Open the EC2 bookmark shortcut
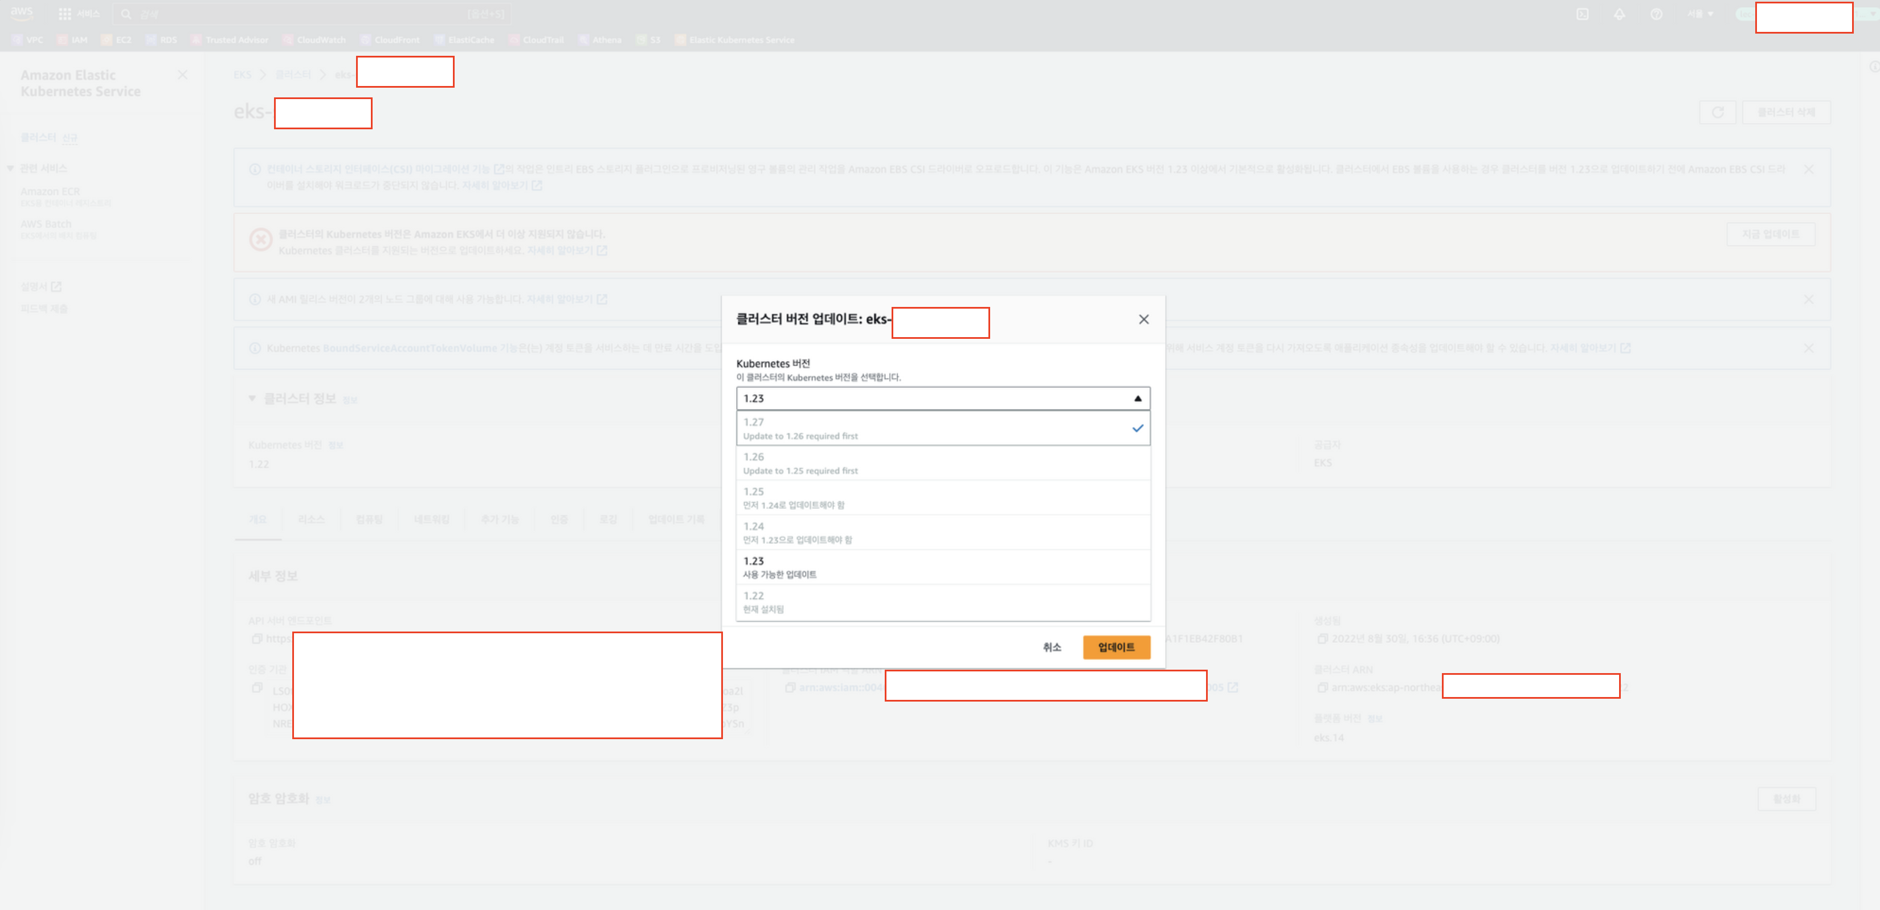 point(117,40)
